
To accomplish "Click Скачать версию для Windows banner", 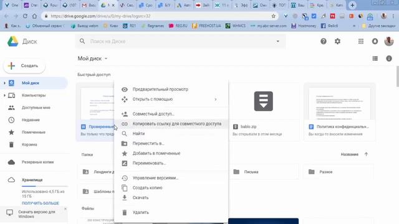I will click(x=34, y=214).
